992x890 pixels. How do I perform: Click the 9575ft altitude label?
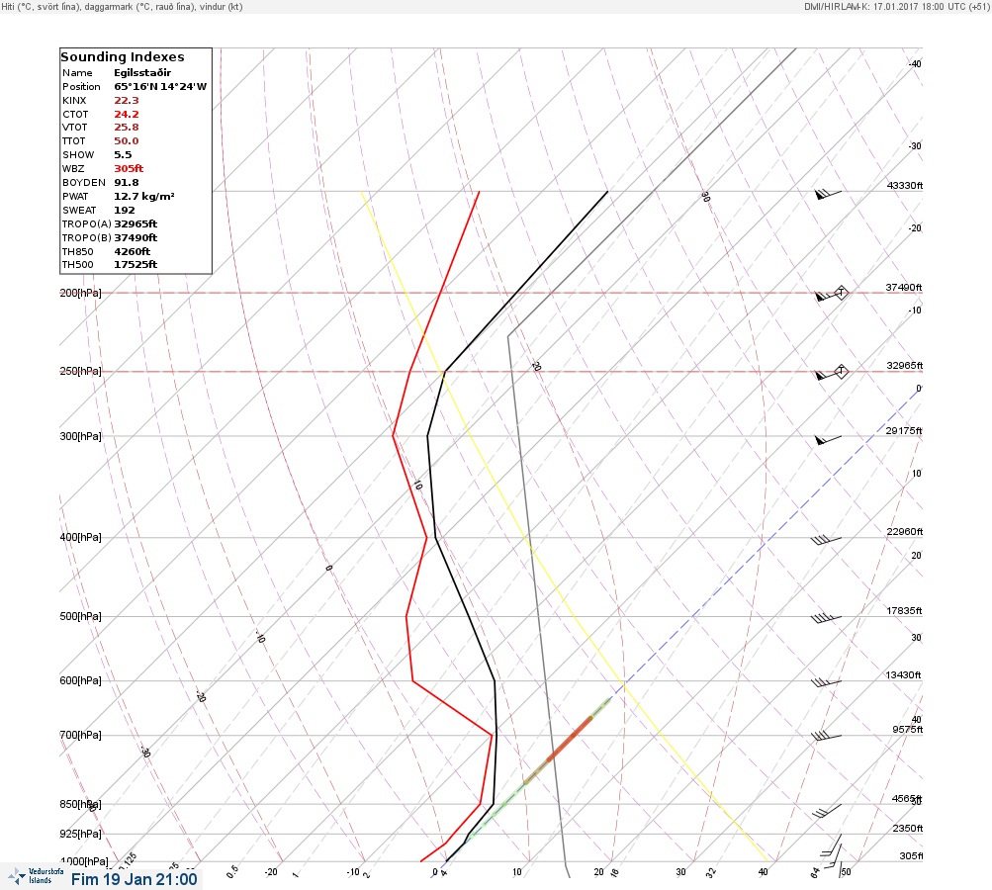[x=908, y=730]
